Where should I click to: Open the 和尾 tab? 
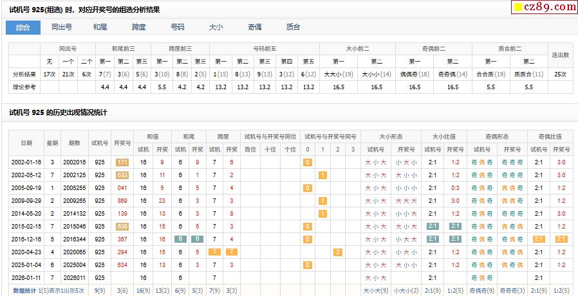point(100,27)
